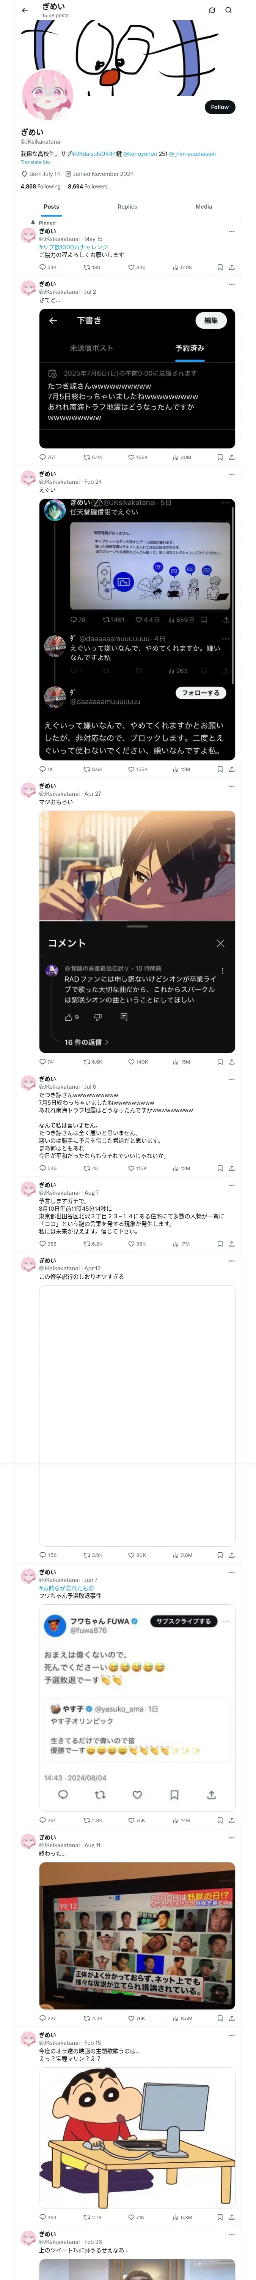
Task: Reply to the Jul 2 post
Action: click(x=48, y=458)
